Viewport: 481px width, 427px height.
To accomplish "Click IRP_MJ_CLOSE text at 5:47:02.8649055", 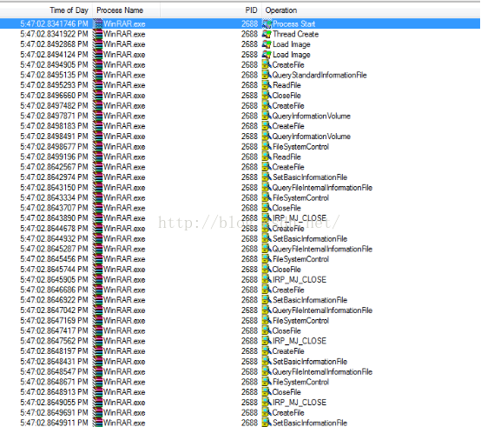I will click(x=300, y=403).
